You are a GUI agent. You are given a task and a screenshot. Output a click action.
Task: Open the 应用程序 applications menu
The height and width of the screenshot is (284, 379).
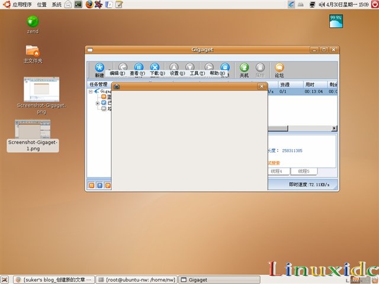coord(22,4)
